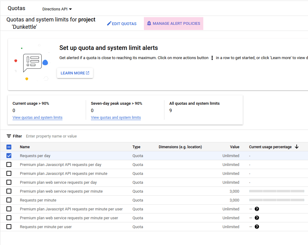Click usage bar for Premium plan web service per minute
Viewport: 308px width, 245px height.
(276, 191)
